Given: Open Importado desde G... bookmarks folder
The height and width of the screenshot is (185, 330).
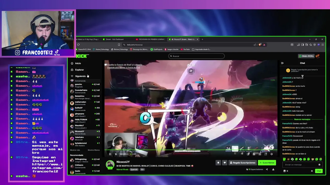Looking at the screenshot, I should point(201,49).
